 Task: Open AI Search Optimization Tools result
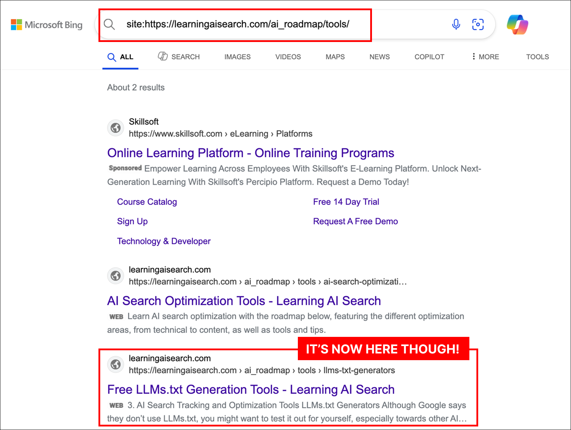[244, 301]
